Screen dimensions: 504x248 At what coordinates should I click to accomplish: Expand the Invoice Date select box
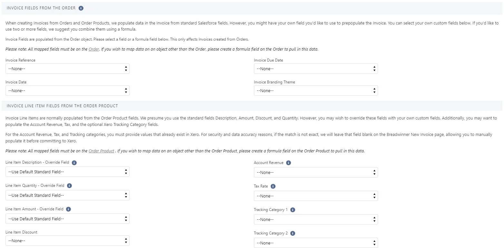pyautogui.click(x=67, y=91)
